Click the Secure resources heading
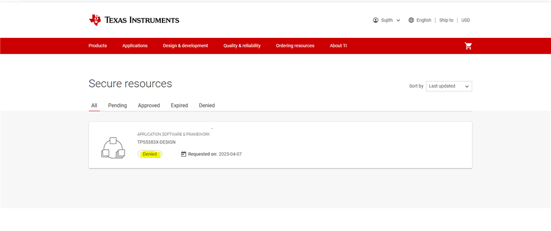Viewport: 551px width, 231px height. (x=131, y=84)
